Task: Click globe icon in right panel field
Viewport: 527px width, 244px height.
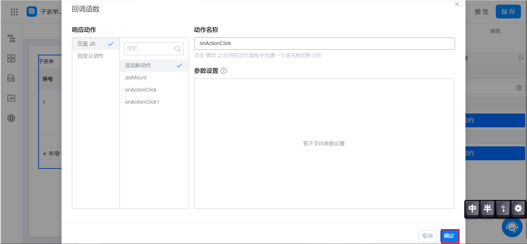Action: click(x=519, y=88)
